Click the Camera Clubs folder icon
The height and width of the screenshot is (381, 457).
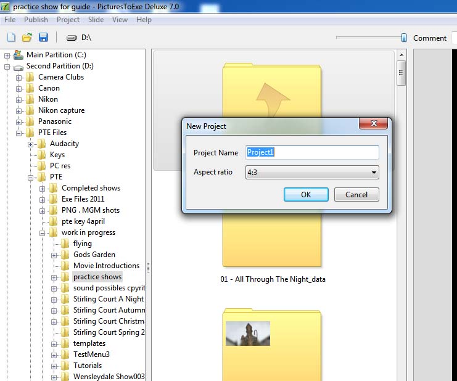coord(30,77)
